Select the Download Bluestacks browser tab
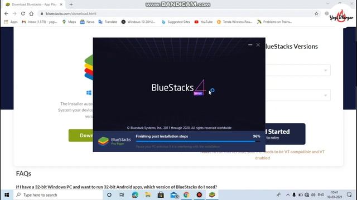Image resolution: width=357 pixels, height=200 pixels. tap(34, 4)
